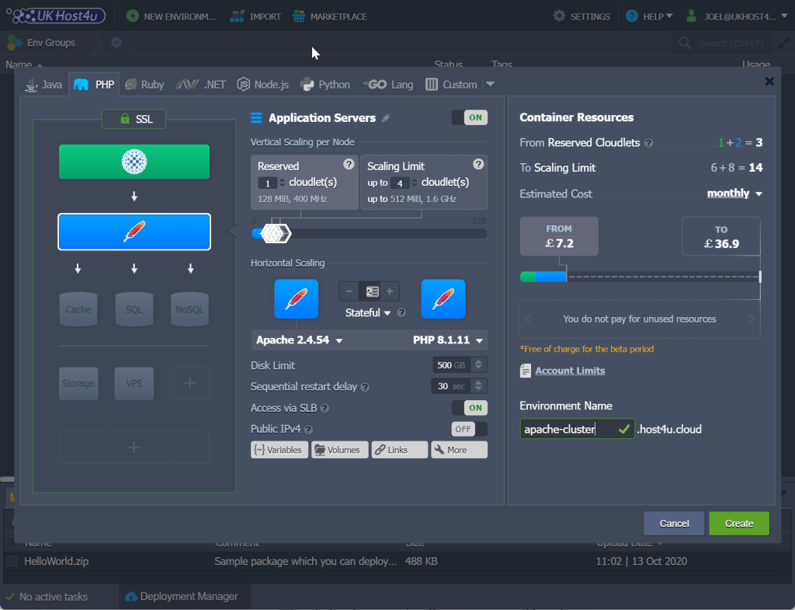This screenshot has width=795, height=610.
Task: Open the Stateful scaling mode dropdown
Action: pyautogui.click(x=367, y=312)
